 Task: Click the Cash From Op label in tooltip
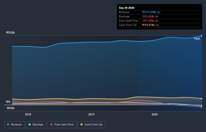[x=128, y=25]
